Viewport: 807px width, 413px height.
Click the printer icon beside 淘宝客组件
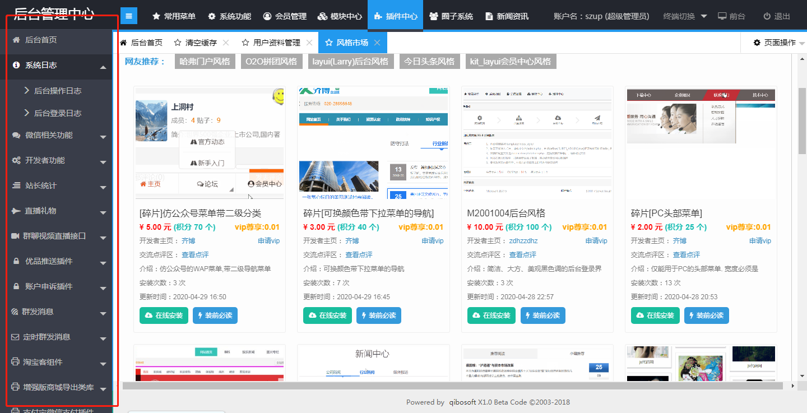point(16,362)
